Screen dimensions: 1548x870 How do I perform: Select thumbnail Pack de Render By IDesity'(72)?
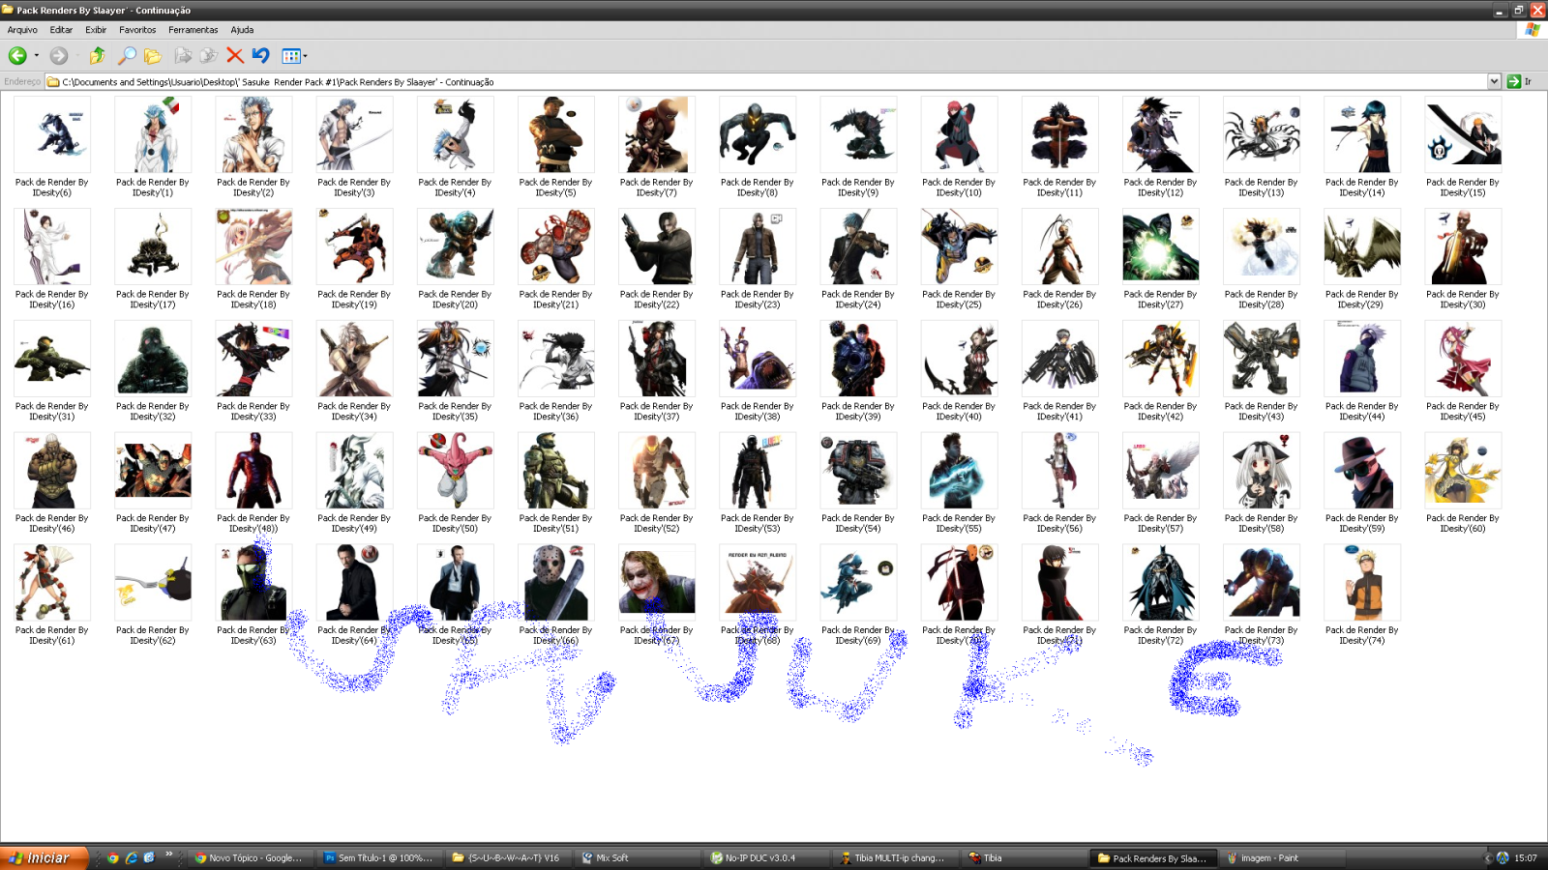click(x=1161, y=583)
